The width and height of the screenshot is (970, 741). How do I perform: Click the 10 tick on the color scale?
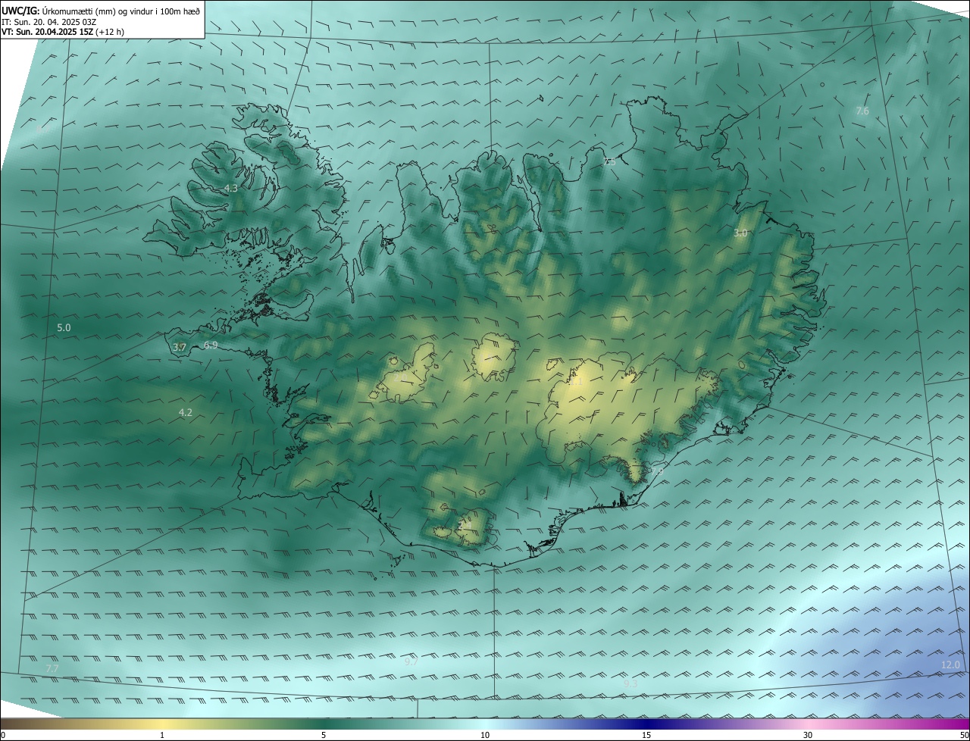tap(485, 735)
